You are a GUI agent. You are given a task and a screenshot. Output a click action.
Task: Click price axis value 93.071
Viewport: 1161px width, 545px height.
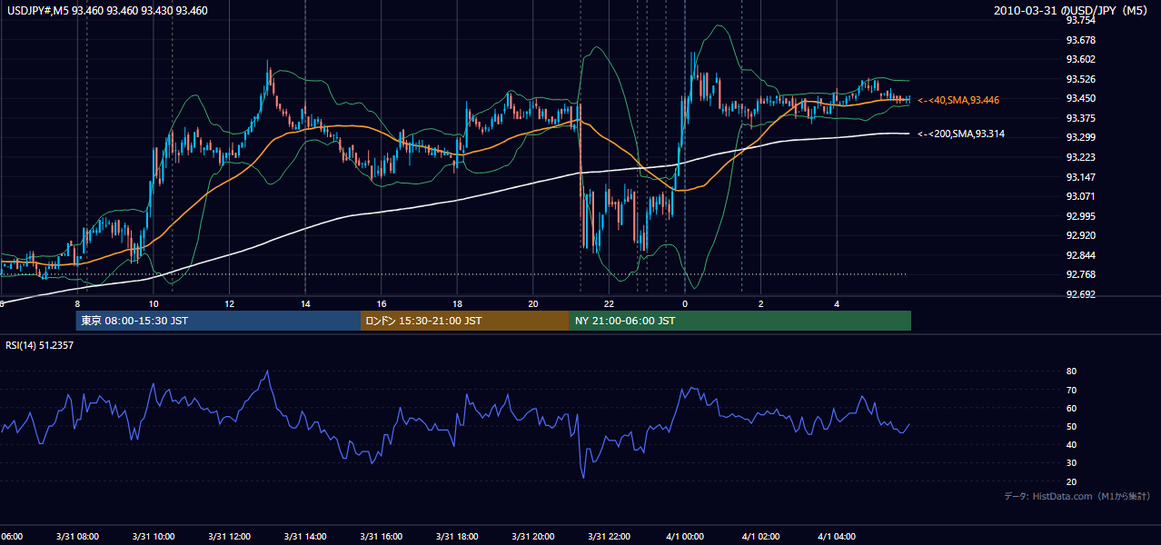pyautogui.click(x=1079, y=196)
